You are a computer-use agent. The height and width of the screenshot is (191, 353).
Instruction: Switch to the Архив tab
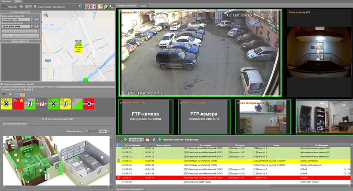pyautogui.click(x=143, y=6)
